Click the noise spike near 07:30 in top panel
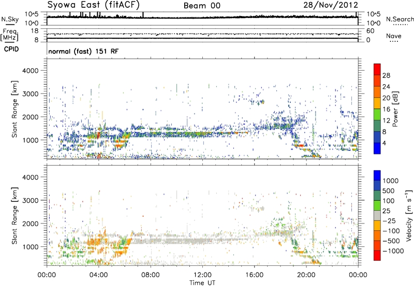 point(143,15)
